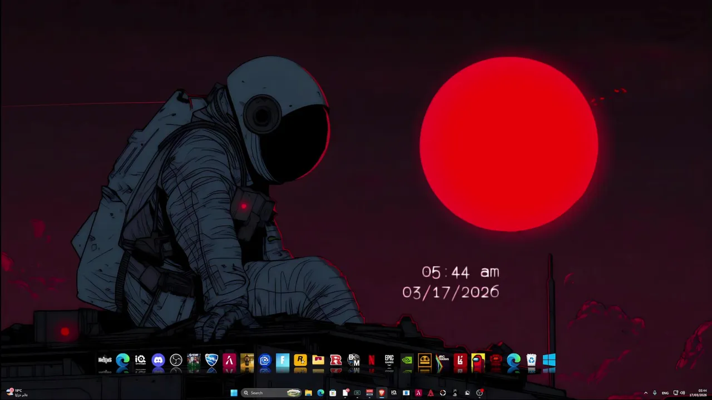Click the 03/17/2026 desktop date widget

pyautogui.click(x=451, y=292)
